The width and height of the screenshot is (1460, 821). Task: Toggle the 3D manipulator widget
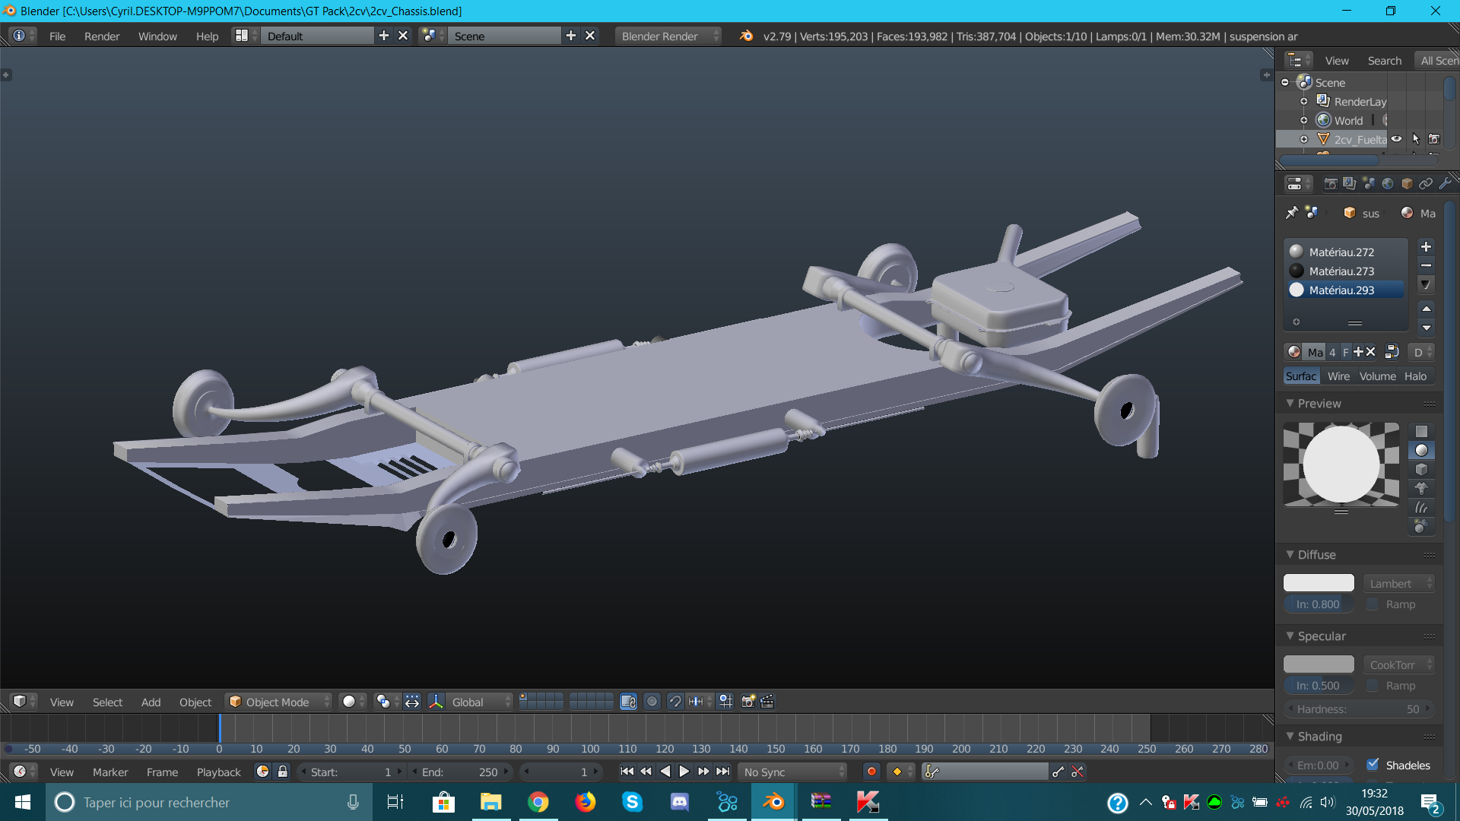[436, 702]
